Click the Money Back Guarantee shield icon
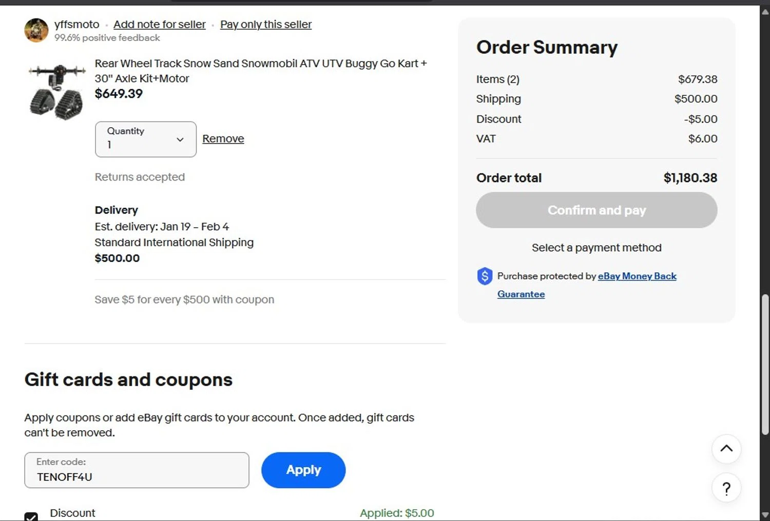Screen dimensions: 770x521 pos(485,276)
